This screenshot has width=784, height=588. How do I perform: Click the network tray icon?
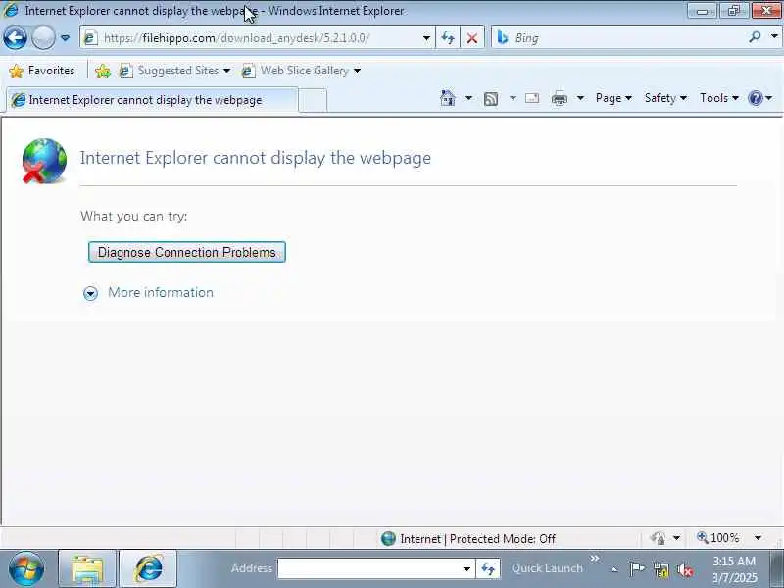click(661, 569)
